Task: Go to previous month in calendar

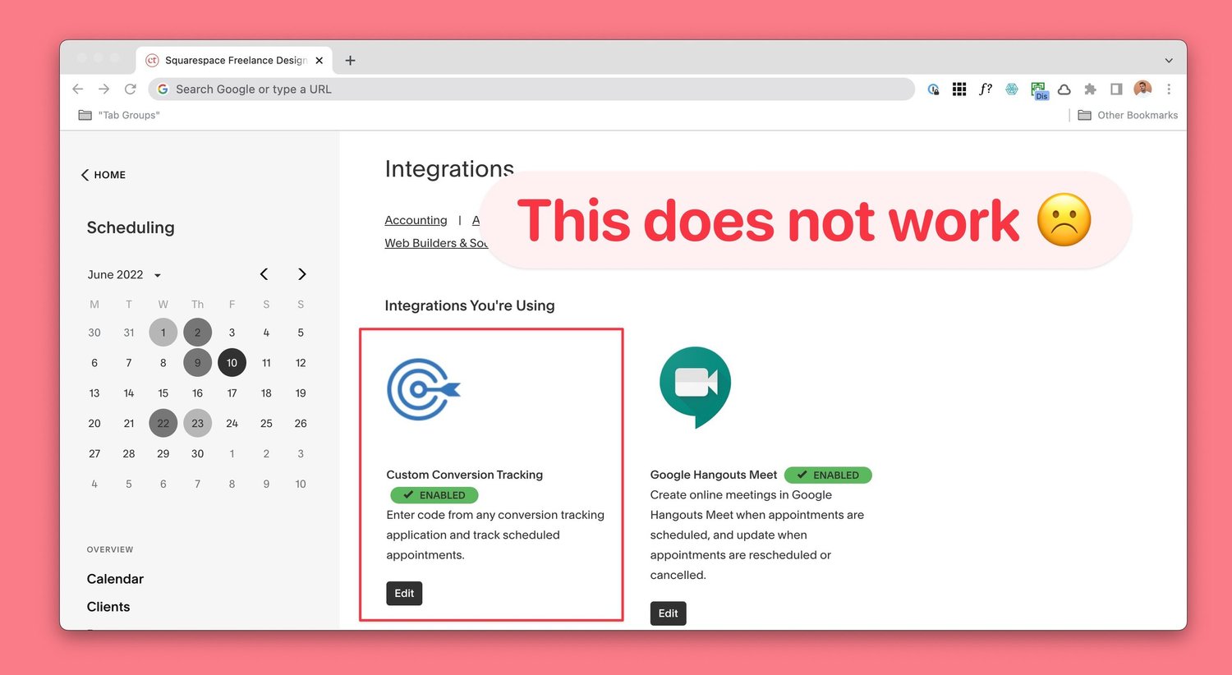Action: (264, 274)
